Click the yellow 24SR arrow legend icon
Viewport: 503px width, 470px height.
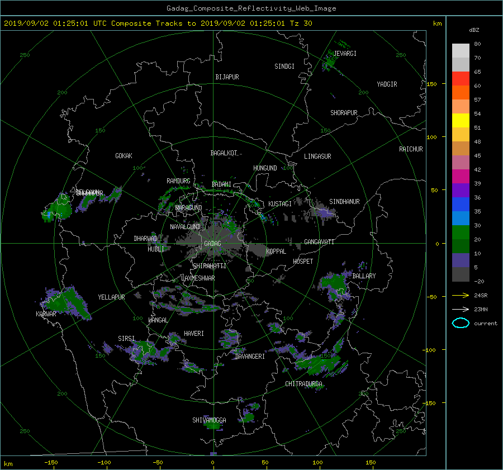461,296
